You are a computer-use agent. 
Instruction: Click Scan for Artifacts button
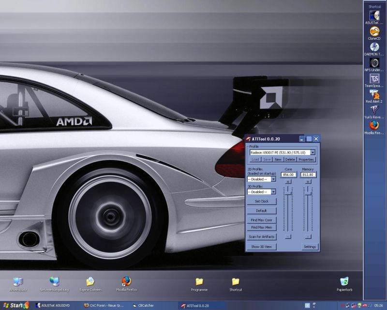[x=262, y=236]
